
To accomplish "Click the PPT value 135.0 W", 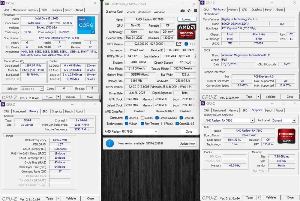I will tap(268, 144).
